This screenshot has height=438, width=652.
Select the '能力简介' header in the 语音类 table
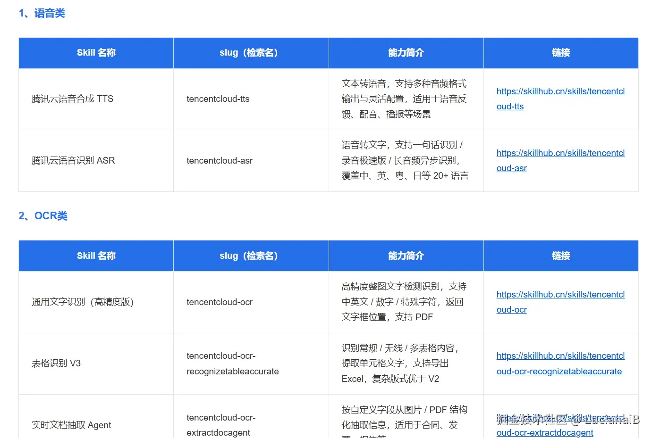pyautogui.click(x=406, y=53)
